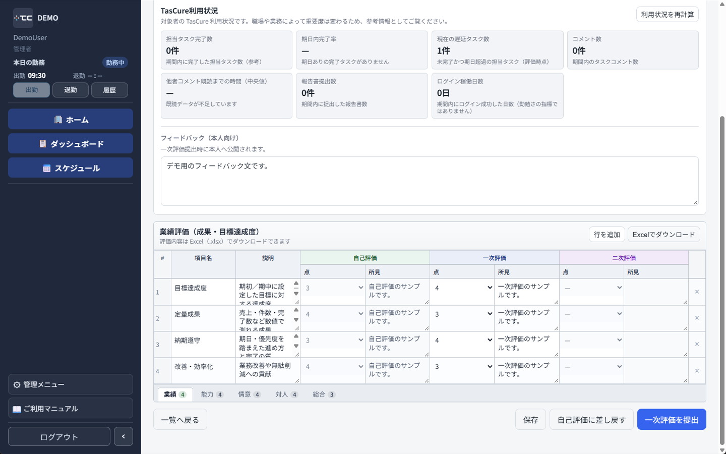This screenshot has height=454, width=726.
Task: Delete the 定量成果 row with × icon
Action: (697, 318)
